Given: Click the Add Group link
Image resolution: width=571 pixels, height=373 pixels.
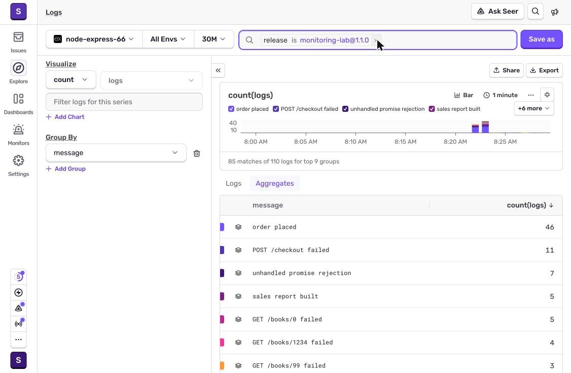Looking at the screenshot, I should click(x=65, y=169).
